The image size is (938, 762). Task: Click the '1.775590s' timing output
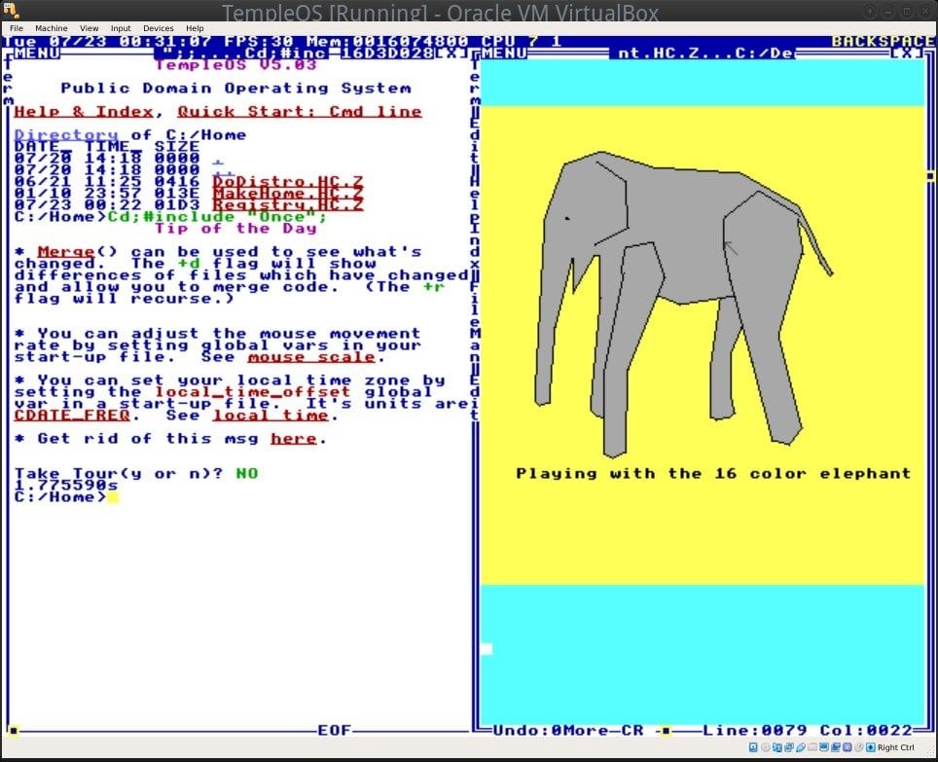(66, 486)
